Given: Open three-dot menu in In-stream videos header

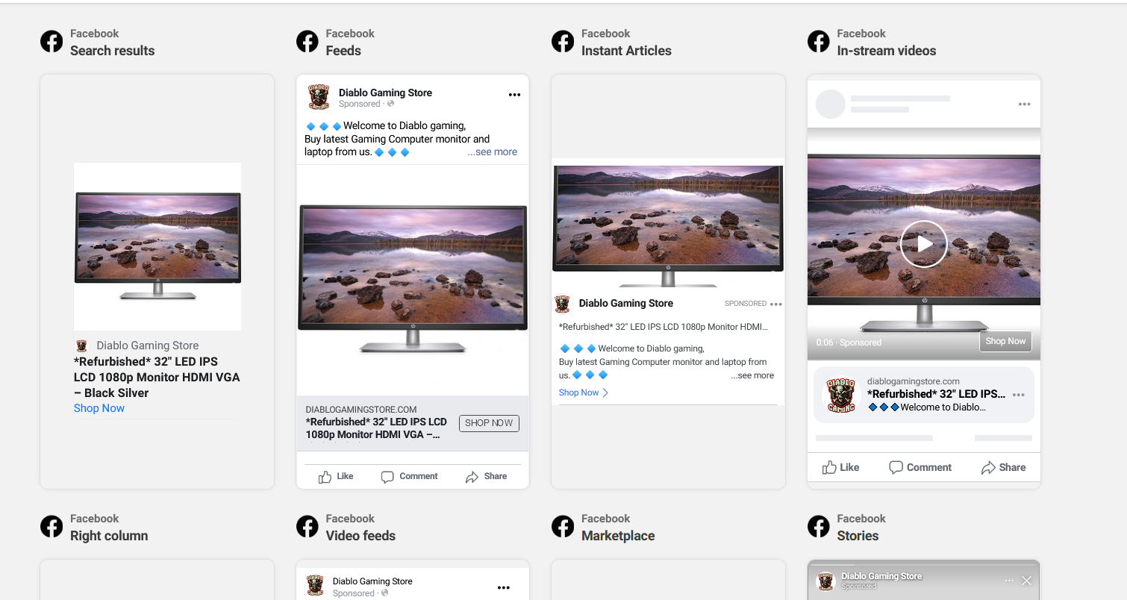Looking at the screenshot, I should (1024, 104).
